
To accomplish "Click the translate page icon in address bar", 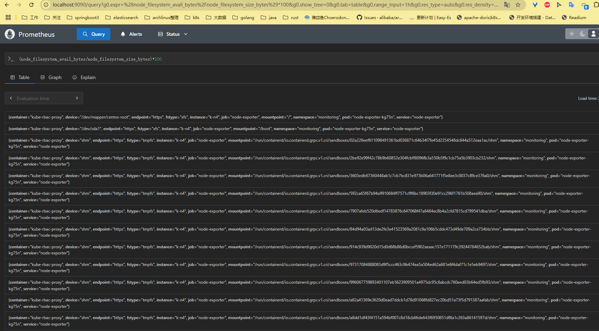I will (x=507, y=5).
